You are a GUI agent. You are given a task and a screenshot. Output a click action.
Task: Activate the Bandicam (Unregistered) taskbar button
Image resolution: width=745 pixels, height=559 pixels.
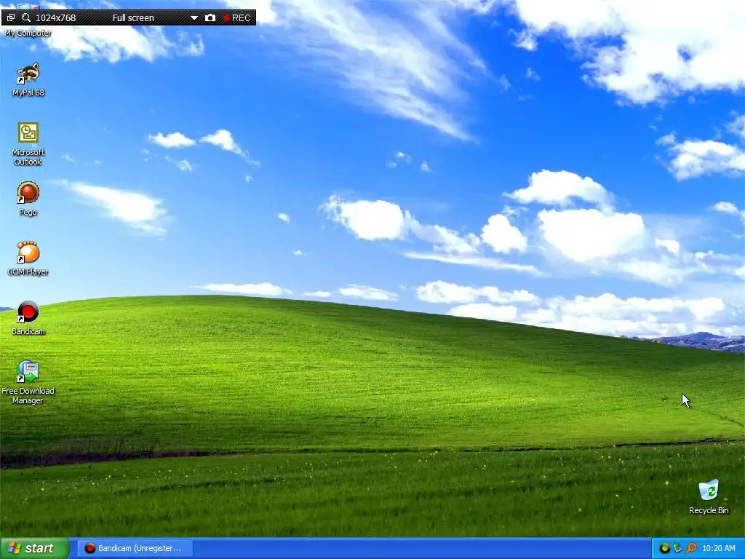(x=135, y=548)
